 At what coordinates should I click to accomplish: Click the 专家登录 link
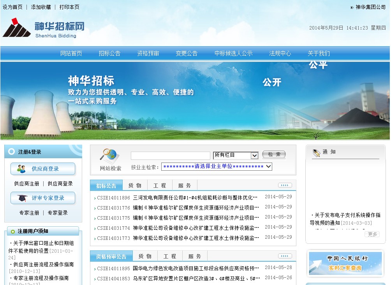tap(58, 213)
